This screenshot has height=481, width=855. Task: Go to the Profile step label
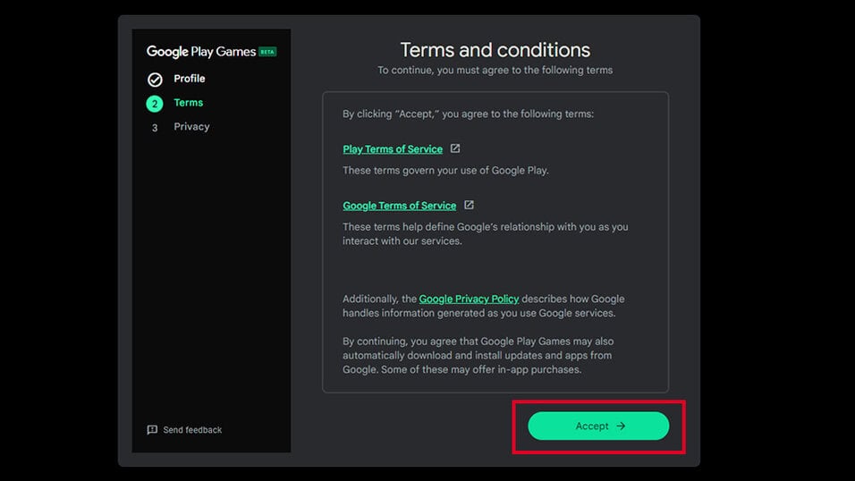click(x=189, y=79)
